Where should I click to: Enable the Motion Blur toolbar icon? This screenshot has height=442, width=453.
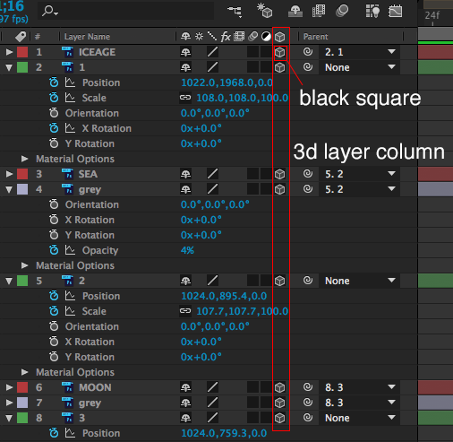[342, 12]
